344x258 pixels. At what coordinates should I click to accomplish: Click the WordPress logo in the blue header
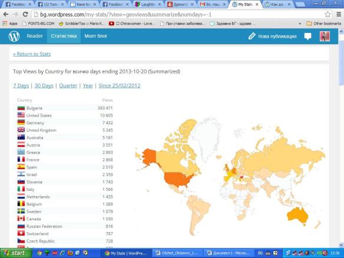click(14, 36)
